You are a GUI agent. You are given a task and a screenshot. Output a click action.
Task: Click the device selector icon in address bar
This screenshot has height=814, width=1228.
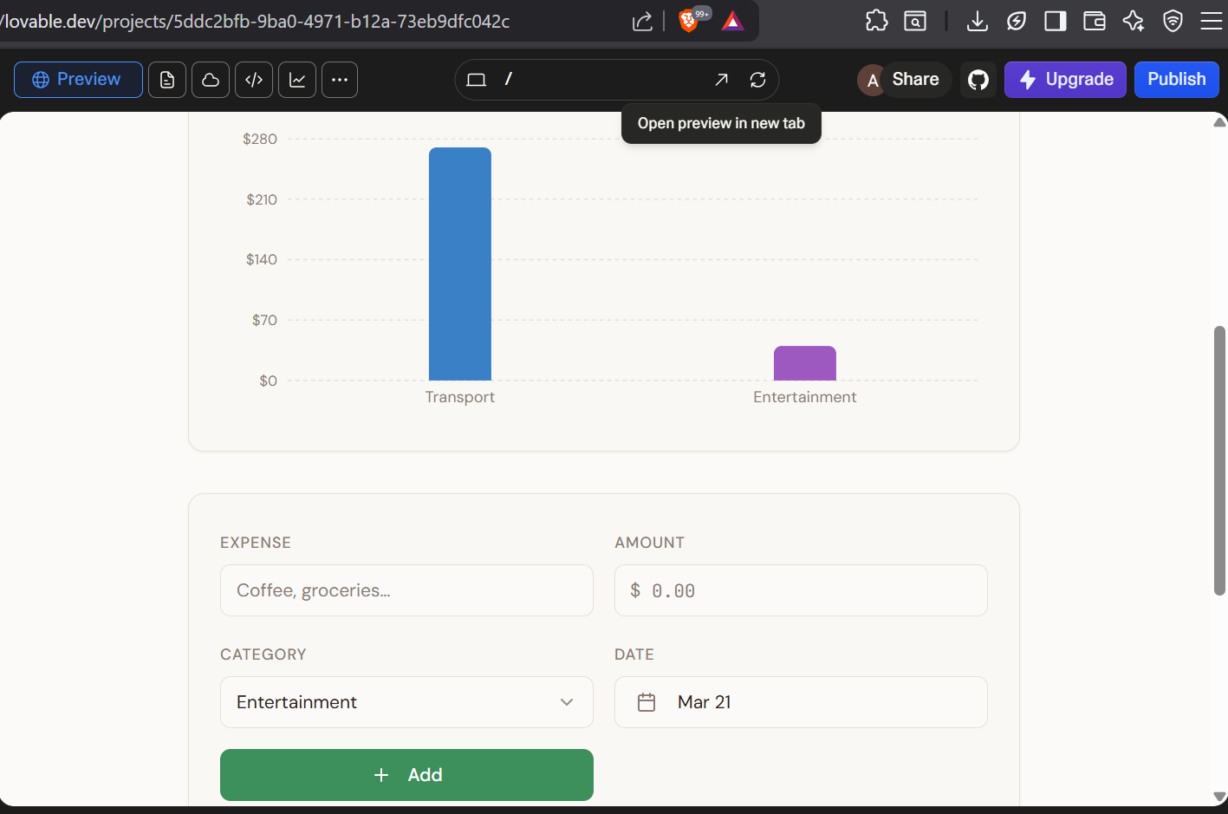tap(476, 79)
